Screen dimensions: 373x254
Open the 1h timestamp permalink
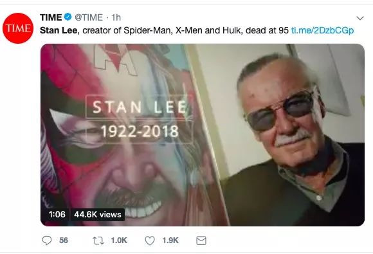tap(116, 17)
